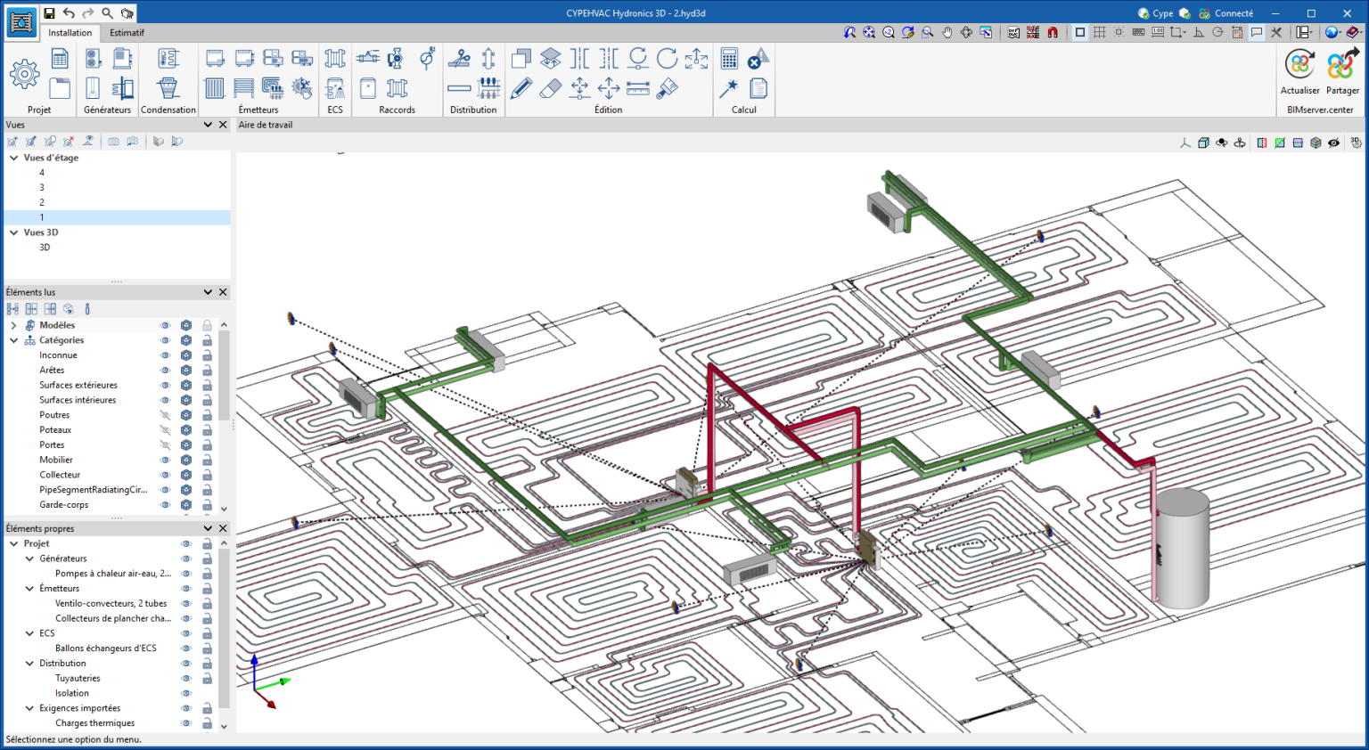Hide the Mobilier category with eye icon
Viewport: 1369px width, 750px height.
pyautogui.click(x=165, y=460)
